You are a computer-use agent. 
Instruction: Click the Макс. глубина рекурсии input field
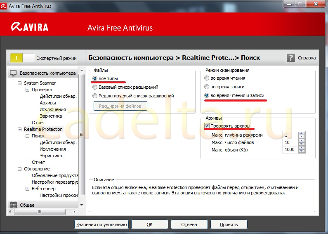[x=290, y=135]
